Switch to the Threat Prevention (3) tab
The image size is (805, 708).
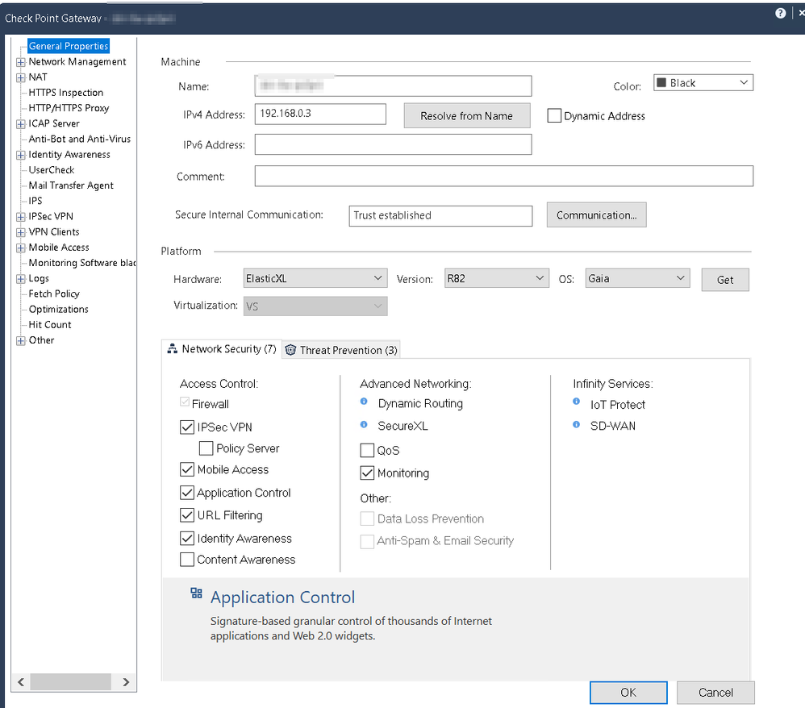[341, 350]
